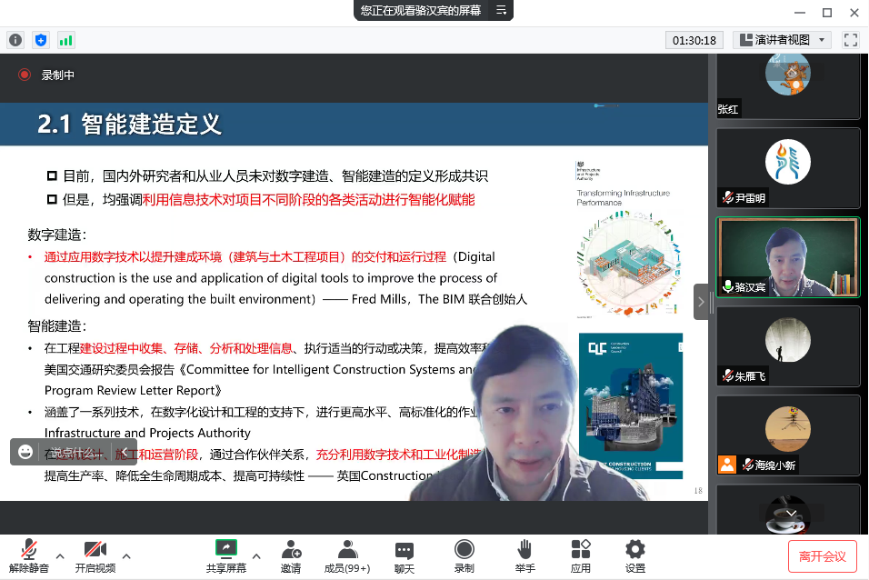Click chat message input field

tap(75, 452)
